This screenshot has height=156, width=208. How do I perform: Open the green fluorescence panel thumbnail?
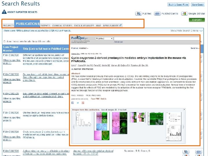(x=156, y=119)
